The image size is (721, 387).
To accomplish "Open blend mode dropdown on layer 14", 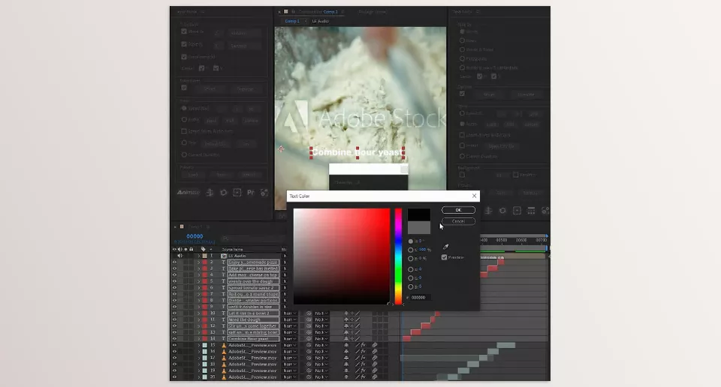I will click(x=290, y=339).
